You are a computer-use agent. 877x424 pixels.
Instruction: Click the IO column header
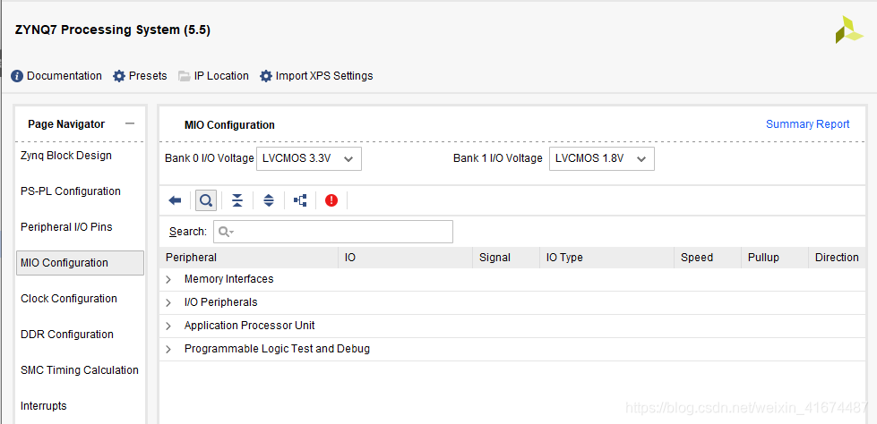(x=406, y=258)
